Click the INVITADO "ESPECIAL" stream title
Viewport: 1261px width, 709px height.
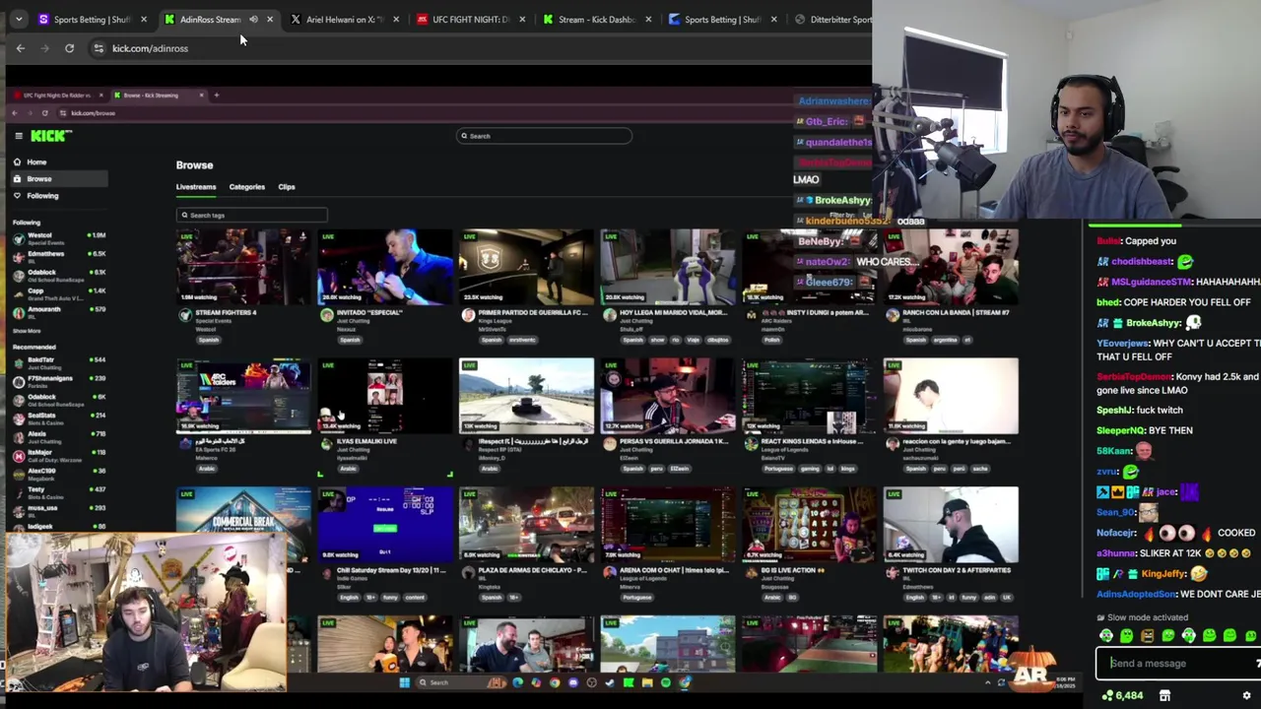[x=369, y=312]
